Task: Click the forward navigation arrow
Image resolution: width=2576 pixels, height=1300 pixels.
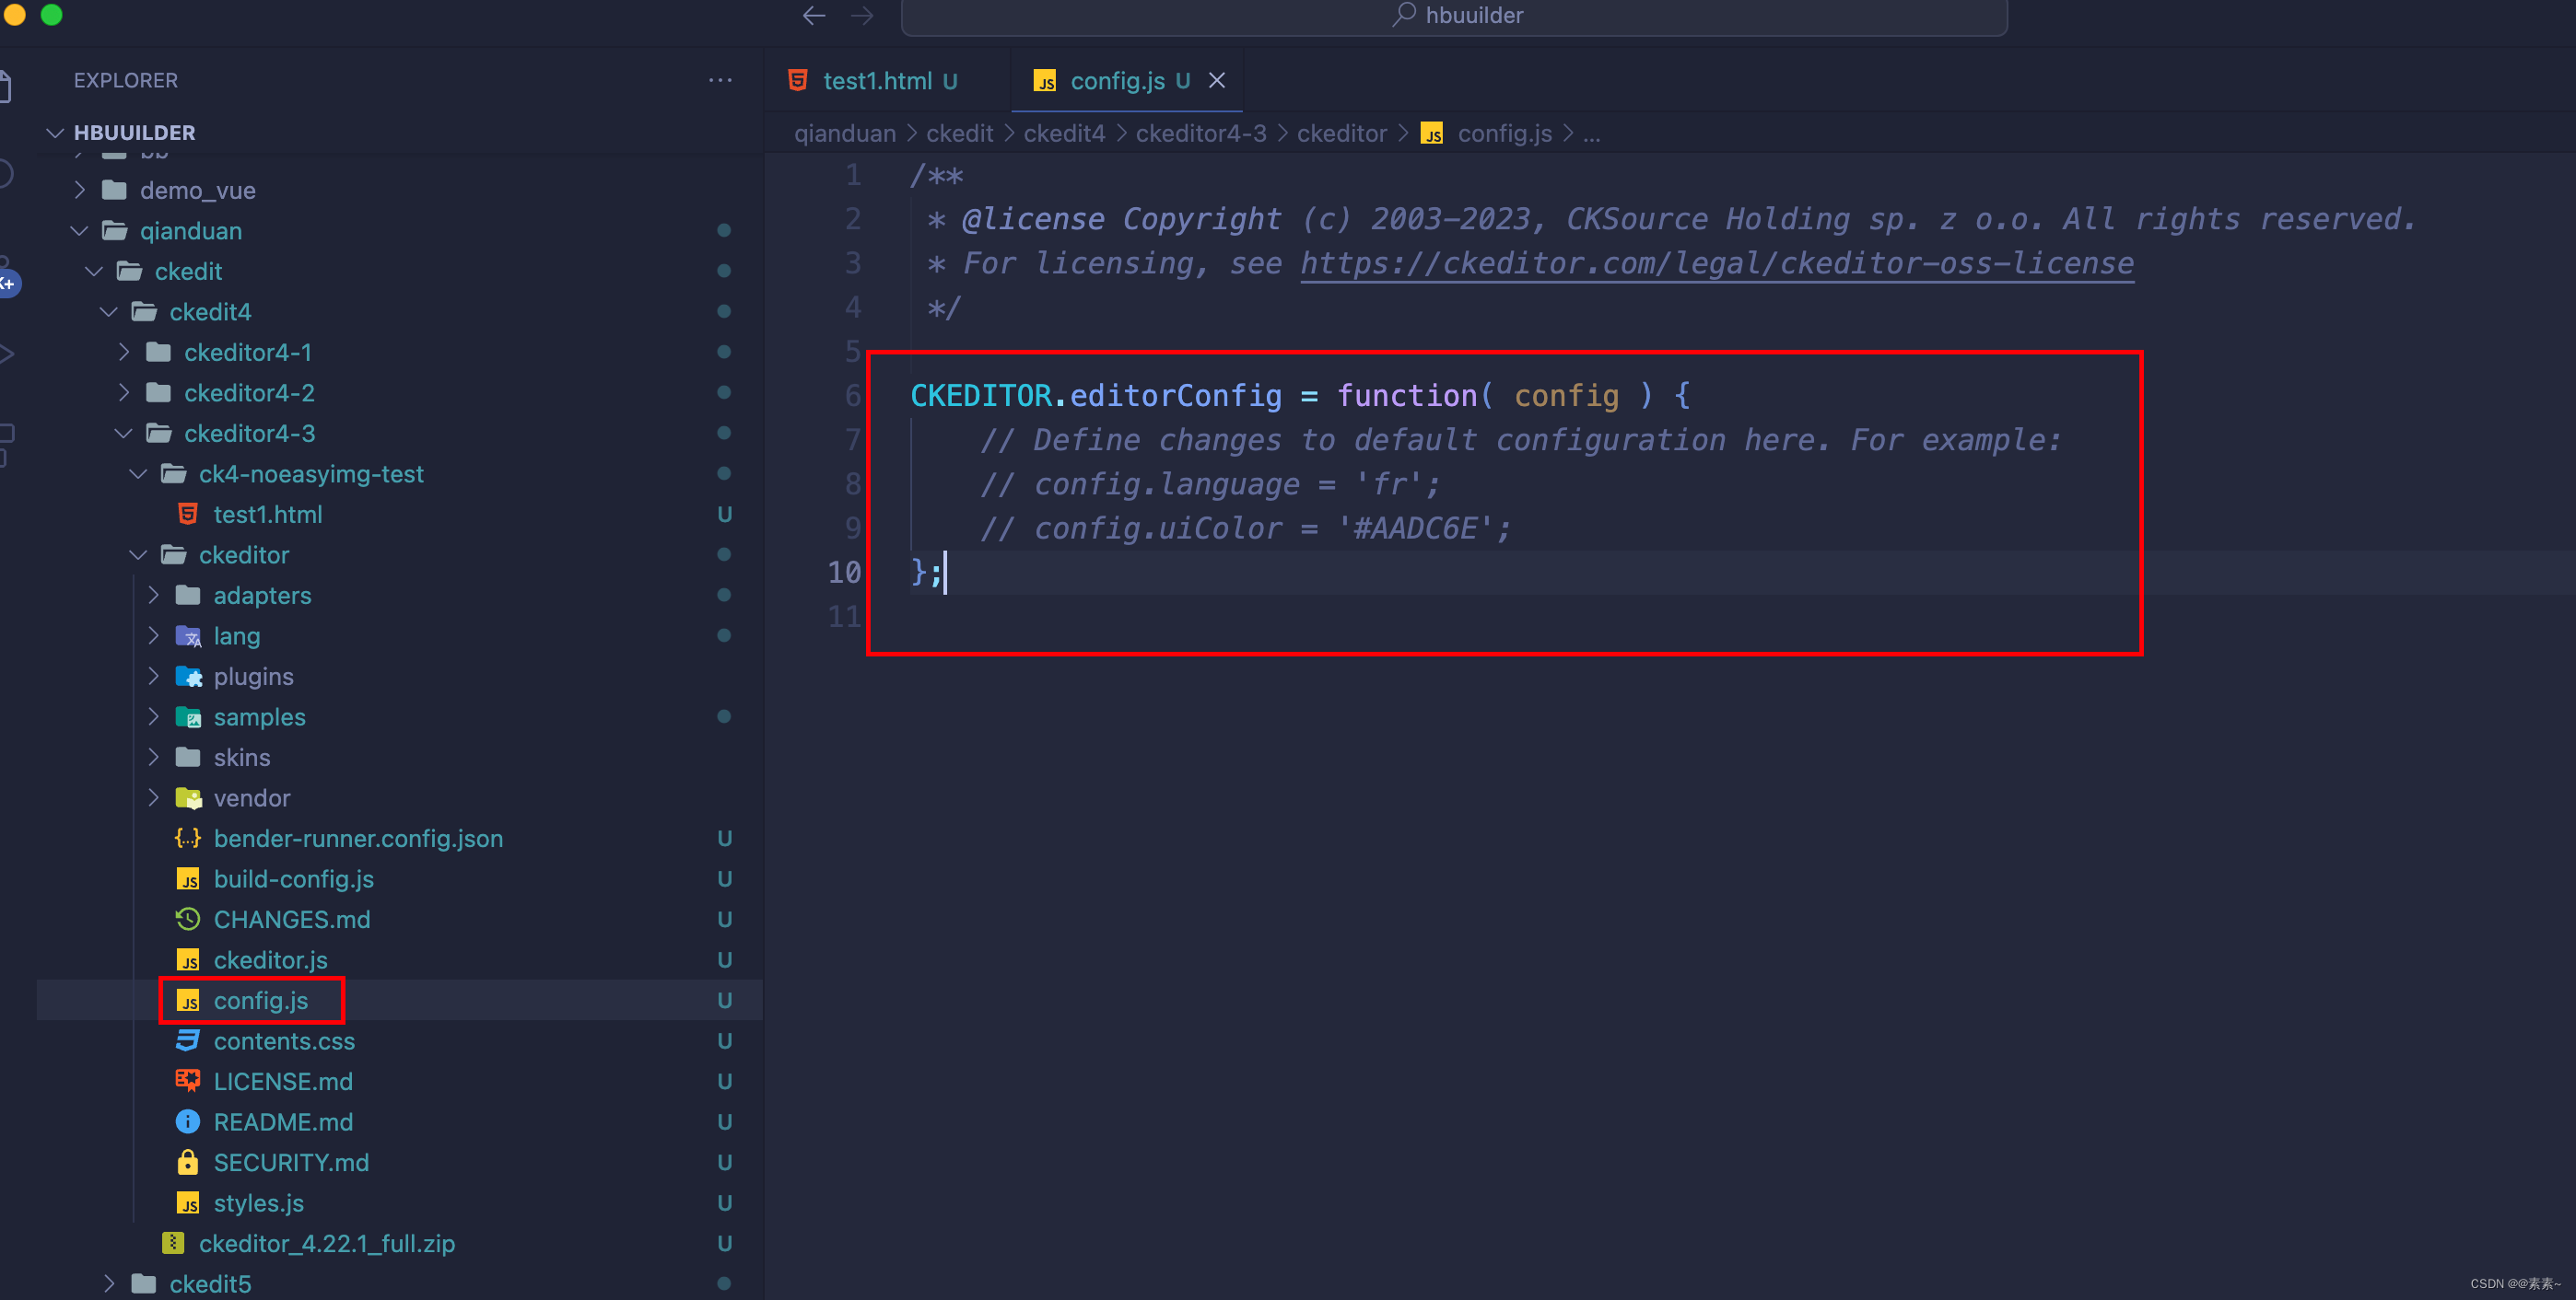Action: pos(862,15)
